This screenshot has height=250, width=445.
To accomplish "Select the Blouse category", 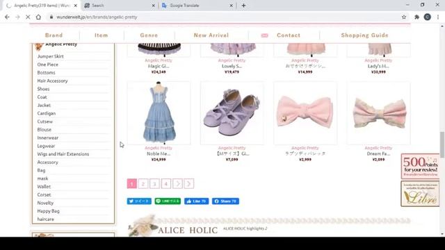I will pos(44,130).
